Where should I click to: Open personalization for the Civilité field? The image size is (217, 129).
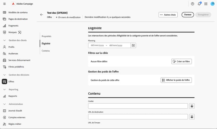pos(192,106)
